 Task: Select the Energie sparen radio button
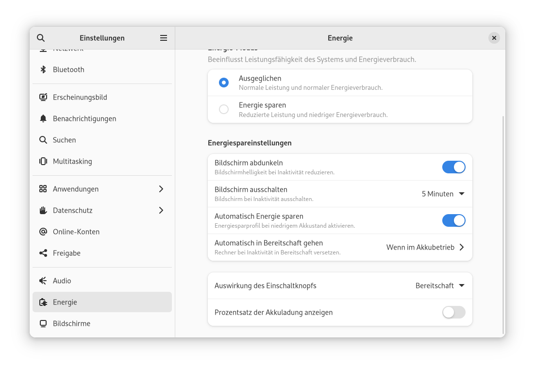pyautogui.click(x=224, y=109)
